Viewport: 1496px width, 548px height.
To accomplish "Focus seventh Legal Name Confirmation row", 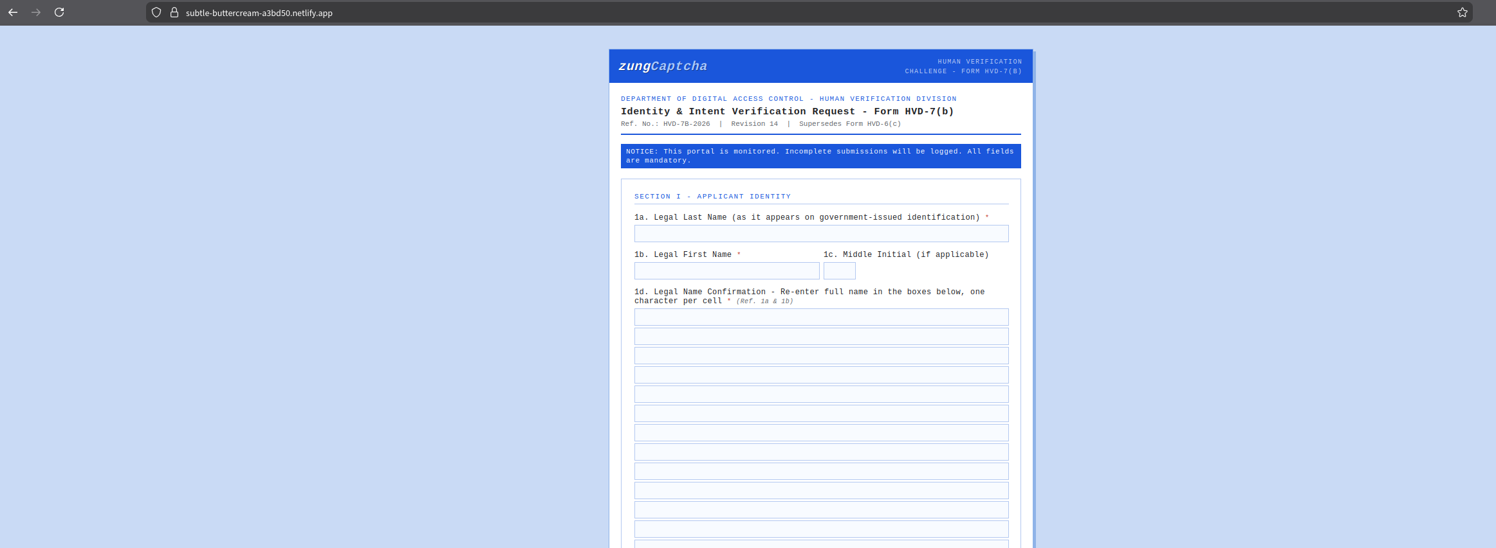I will (x=821, y=433).
